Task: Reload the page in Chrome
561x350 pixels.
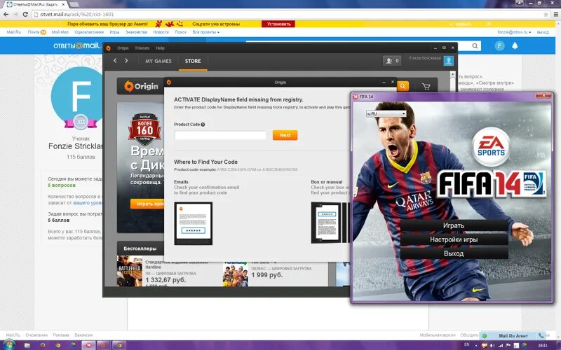Action: 25,14
